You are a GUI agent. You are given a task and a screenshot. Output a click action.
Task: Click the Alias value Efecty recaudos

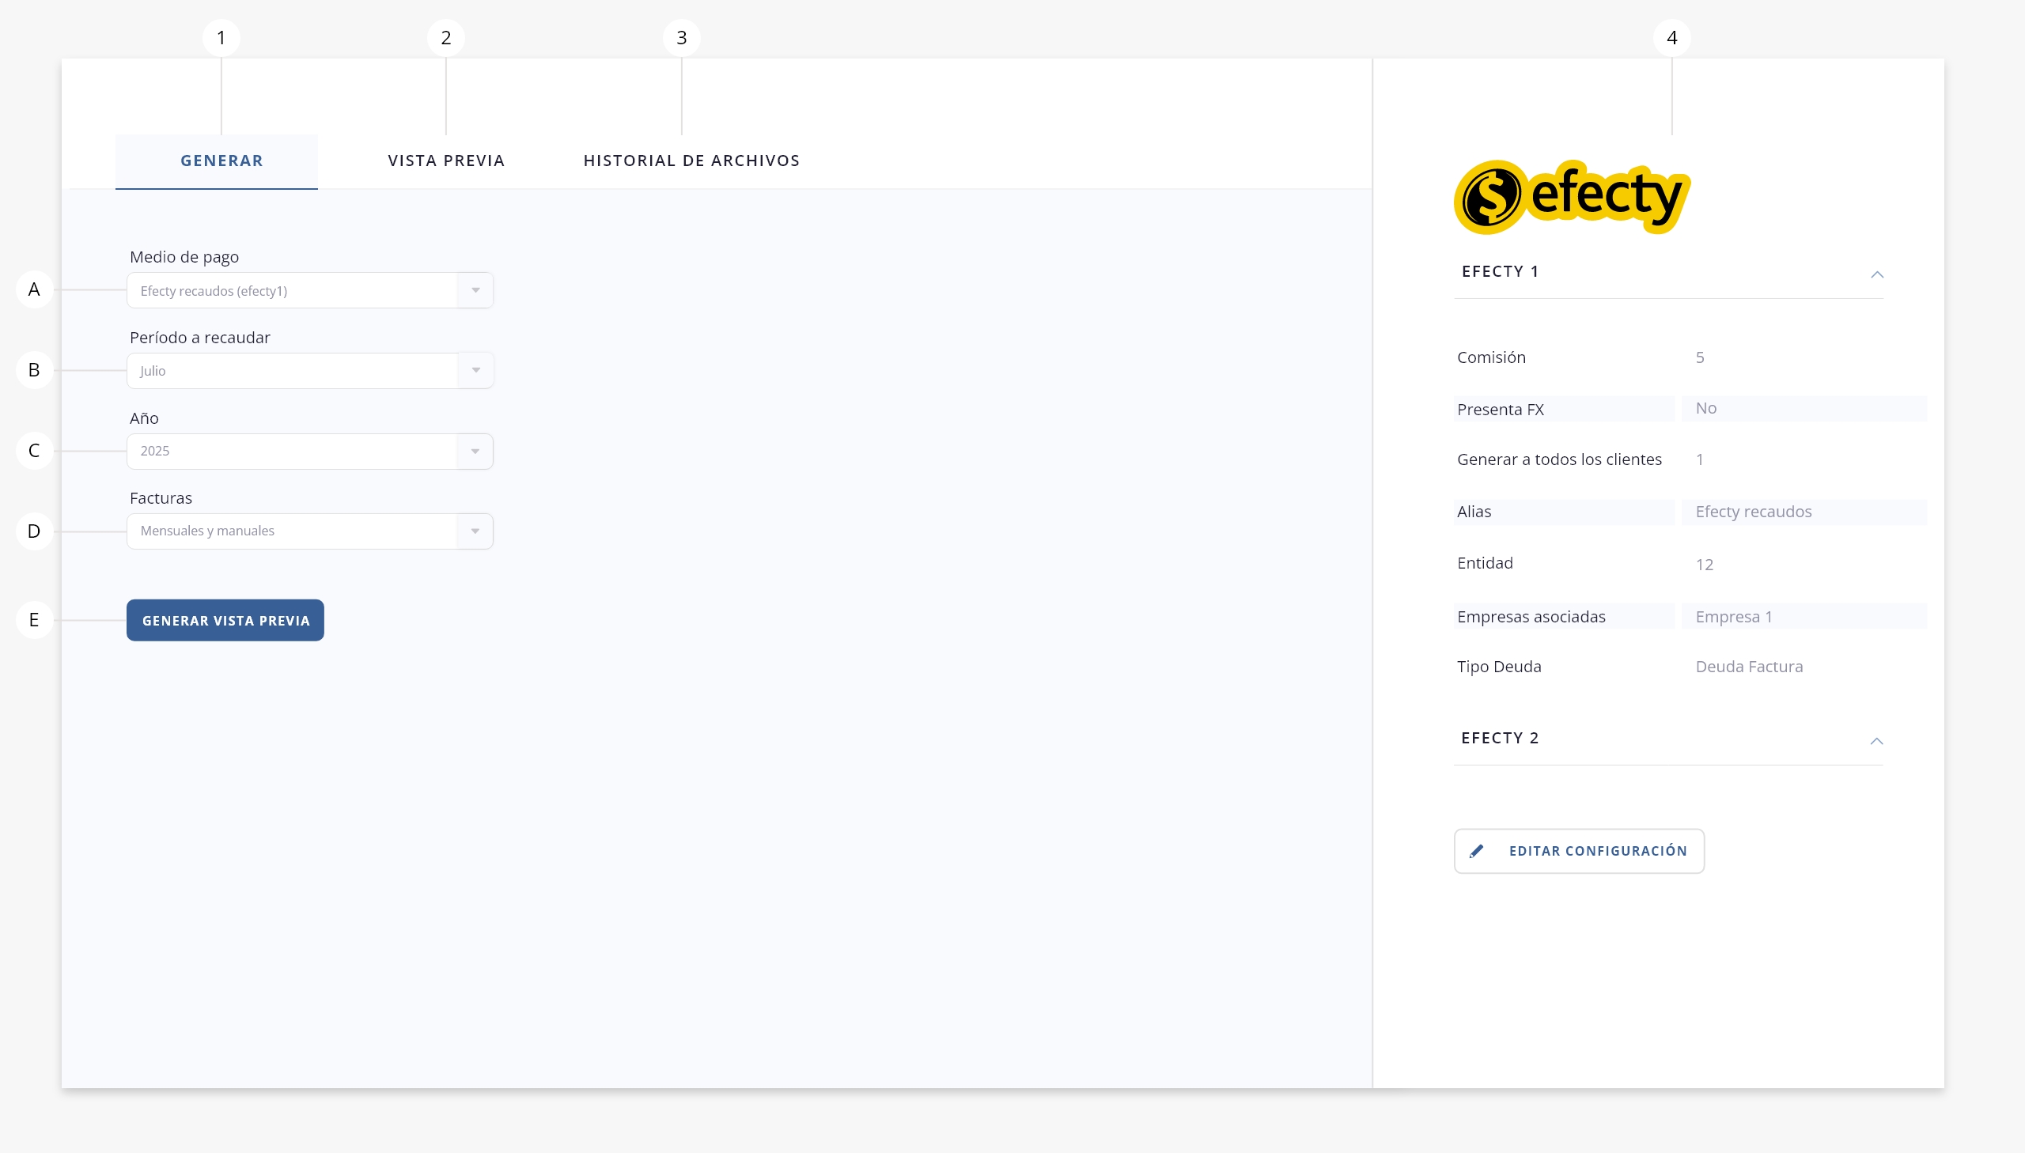pyautogui.click(x=1753, y=512)
